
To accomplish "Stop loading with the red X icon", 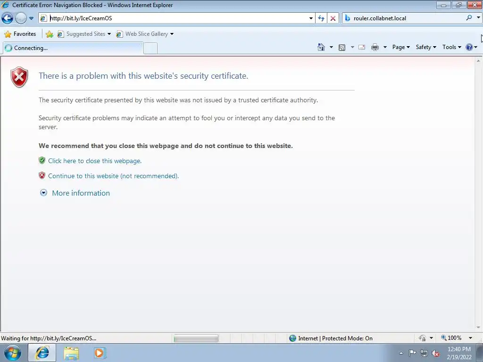I will click(x=333, y=18).
